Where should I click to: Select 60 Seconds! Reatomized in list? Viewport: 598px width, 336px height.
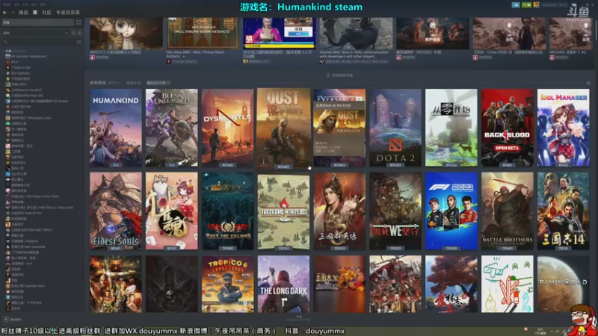point(28,57)
